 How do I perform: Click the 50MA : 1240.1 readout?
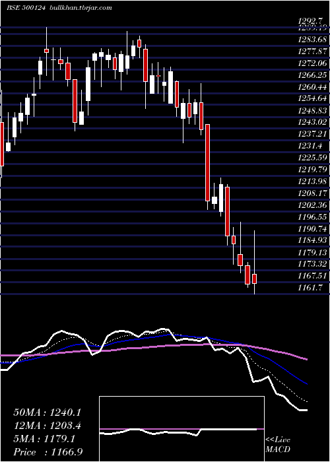[47, 412]
